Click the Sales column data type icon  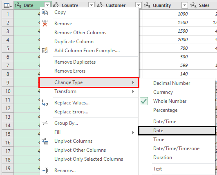pyautogui.click(x=193, y=6)
